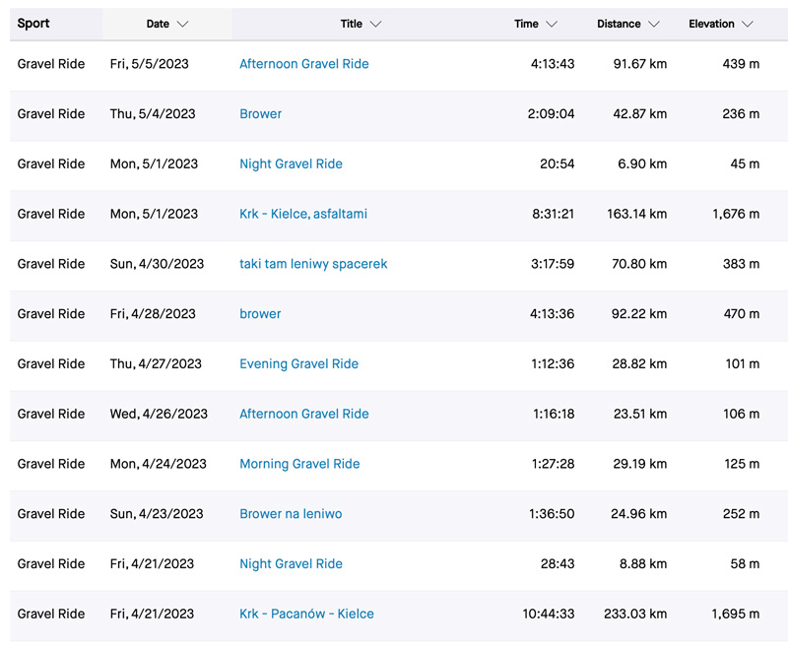Open the Evening Gravel Ride link
The width and height of the screenshot is (788, 649).
click(299, 364)
